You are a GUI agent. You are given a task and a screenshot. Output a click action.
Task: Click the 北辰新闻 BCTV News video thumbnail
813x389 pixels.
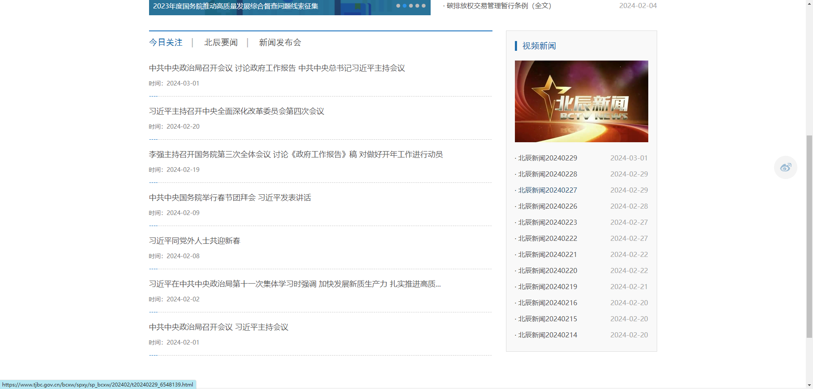[x=581, y=101]
